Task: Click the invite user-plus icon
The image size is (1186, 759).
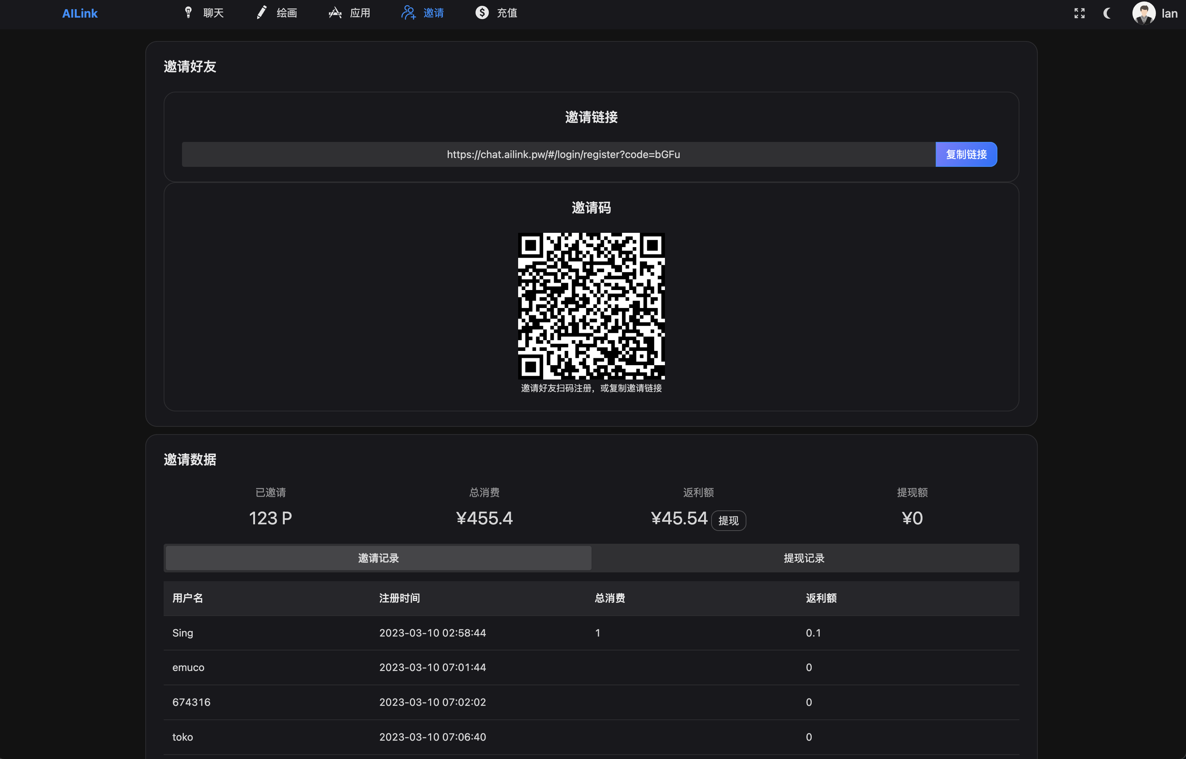Action: pyautogui.click(x=408, y=12)
